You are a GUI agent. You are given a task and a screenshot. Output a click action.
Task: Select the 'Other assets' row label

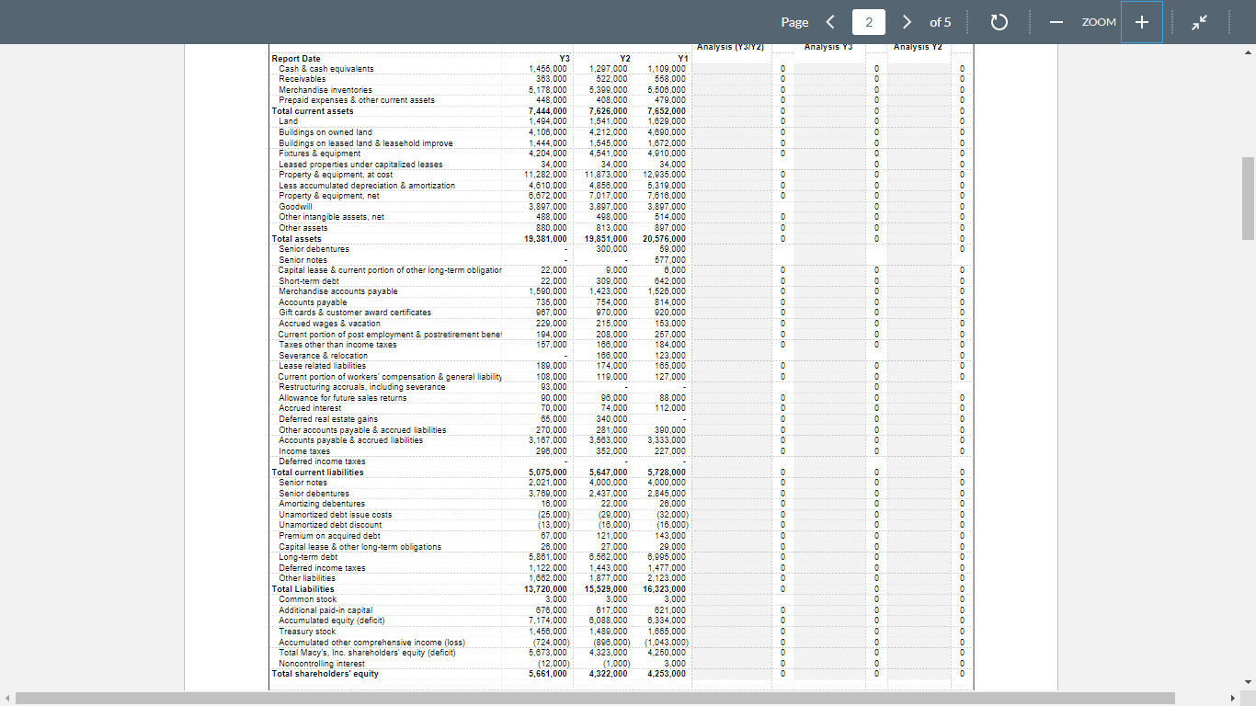pos(303,228)
